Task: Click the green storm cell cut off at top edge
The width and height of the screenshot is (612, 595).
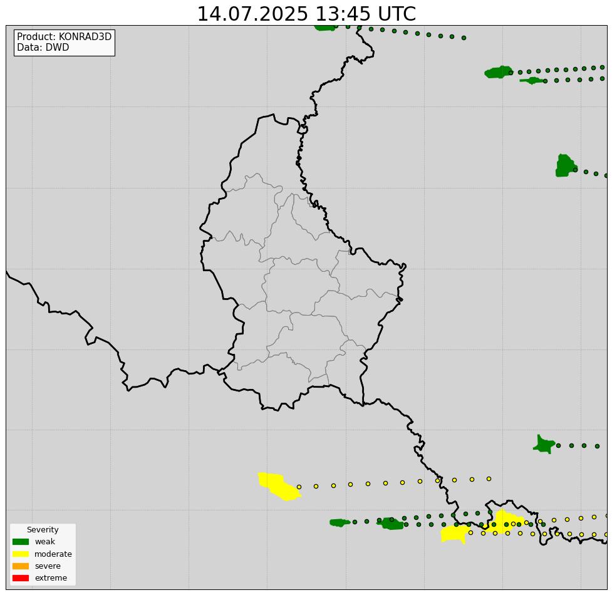Action: click(x=324, y=28)
